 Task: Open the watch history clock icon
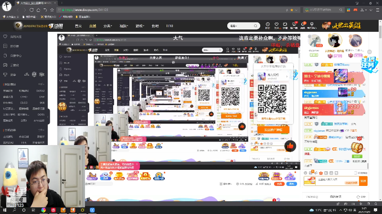[267, 25]
